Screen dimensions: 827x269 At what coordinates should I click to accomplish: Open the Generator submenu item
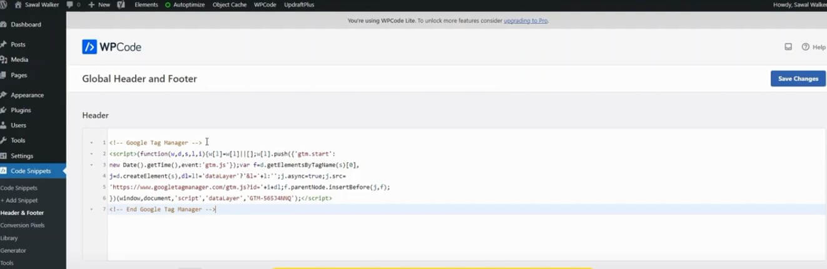tap(13, 250)
